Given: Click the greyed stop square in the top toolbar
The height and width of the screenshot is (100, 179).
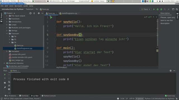Looking at the screenshot, I should 168,9.
